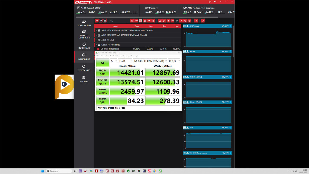Image resolution: width=309 pixels, height=174 pixels.
Task: Click the Max column header
Action: click(x=177, y=26)
